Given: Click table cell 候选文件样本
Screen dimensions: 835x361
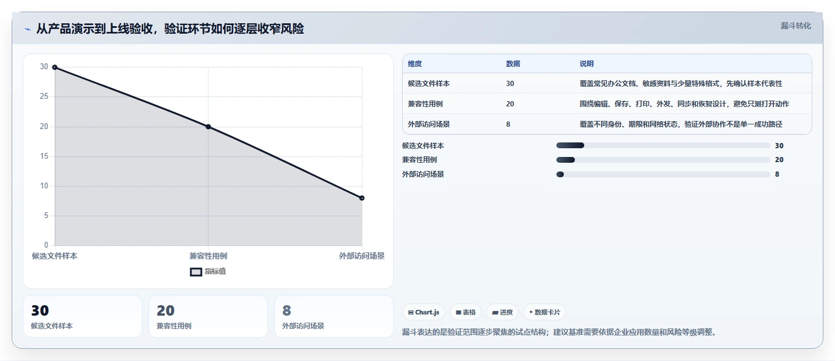Looking at the screenshot, I should coord(429,84).
